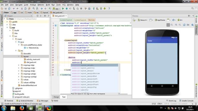
Task: Open the Gradle Console
Action: click(186, 101)
